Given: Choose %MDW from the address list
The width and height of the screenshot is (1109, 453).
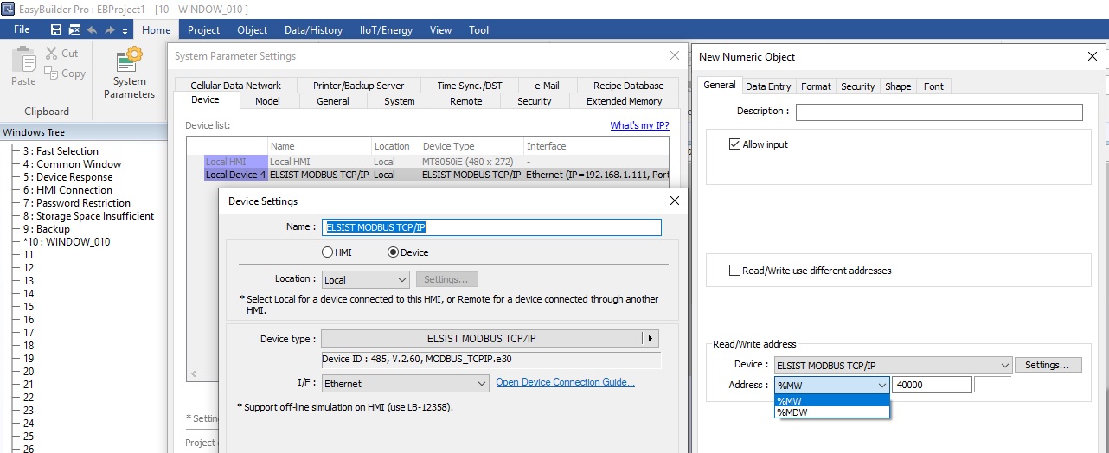Looking at the screenshot, I should point(831,412).
